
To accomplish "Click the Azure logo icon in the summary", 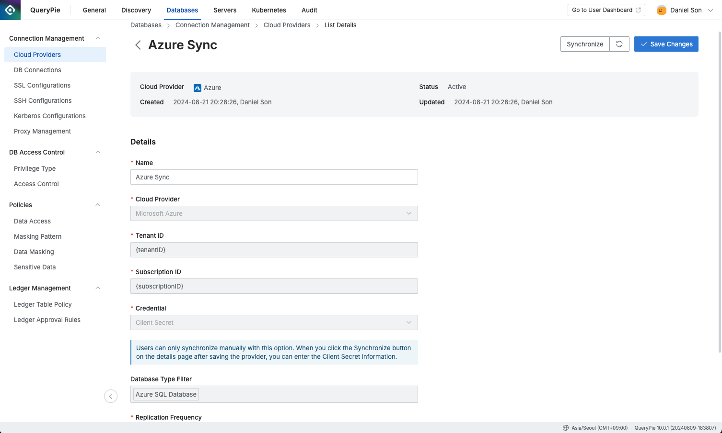I will pyautogui.click(x=198, y=88).
